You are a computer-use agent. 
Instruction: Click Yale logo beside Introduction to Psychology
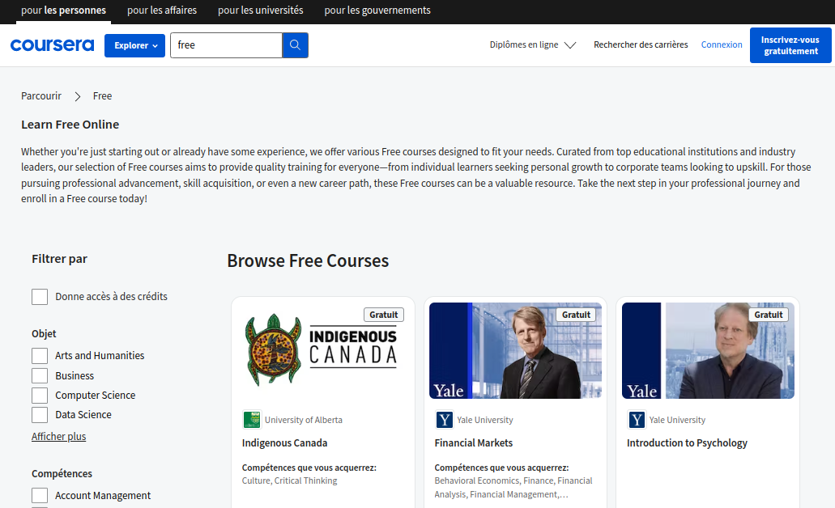[637, 420]
